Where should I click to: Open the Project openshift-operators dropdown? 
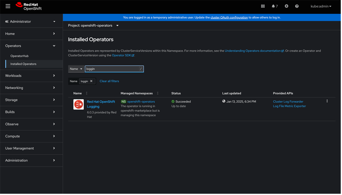pos(93,25)
